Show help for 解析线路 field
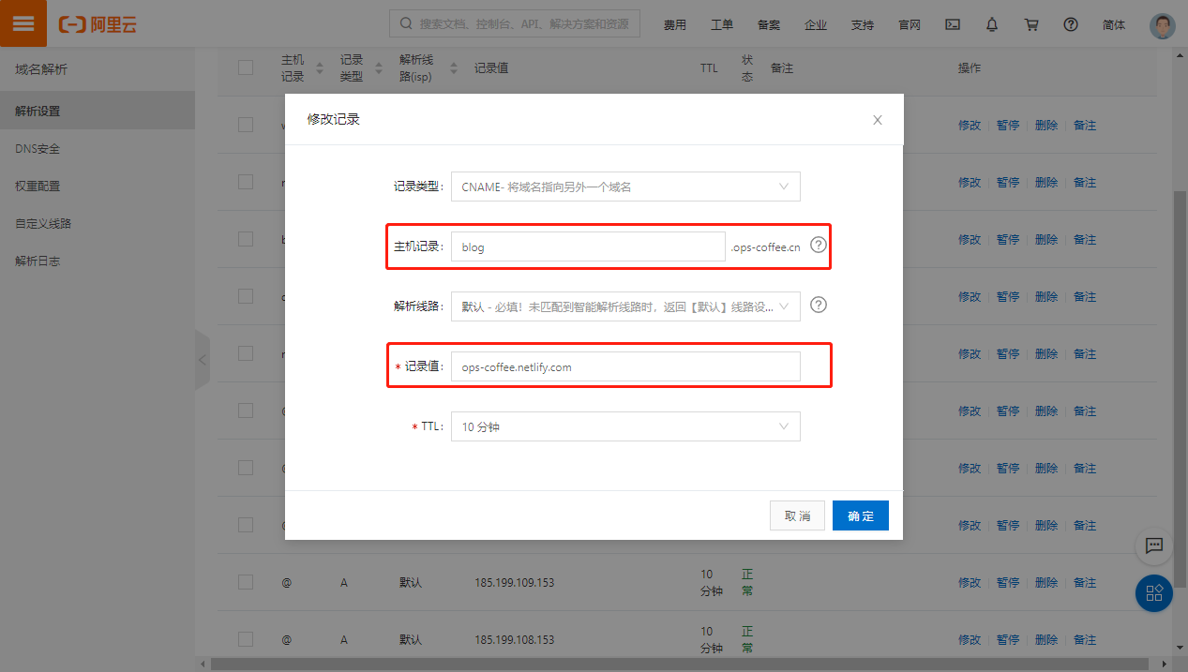Image resolution: width=1188 pixels, height=672 pixels. [819, 305]
